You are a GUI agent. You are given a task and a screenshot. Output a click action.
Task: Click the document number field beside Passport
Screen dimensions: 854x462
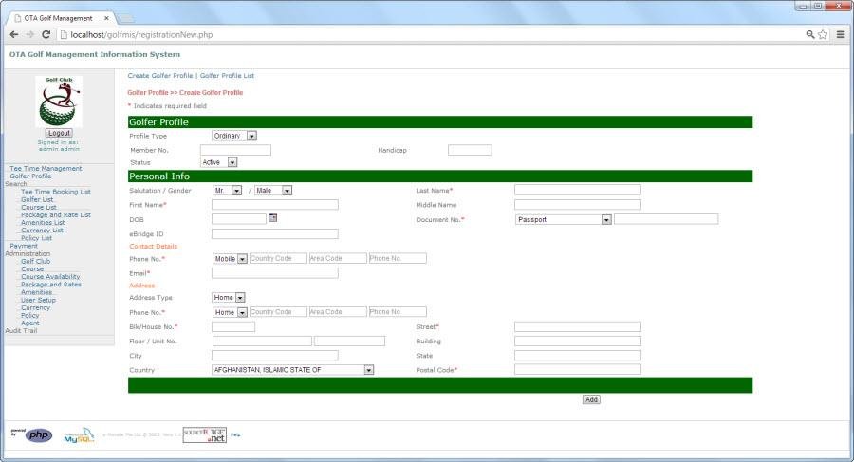(666, 219)
